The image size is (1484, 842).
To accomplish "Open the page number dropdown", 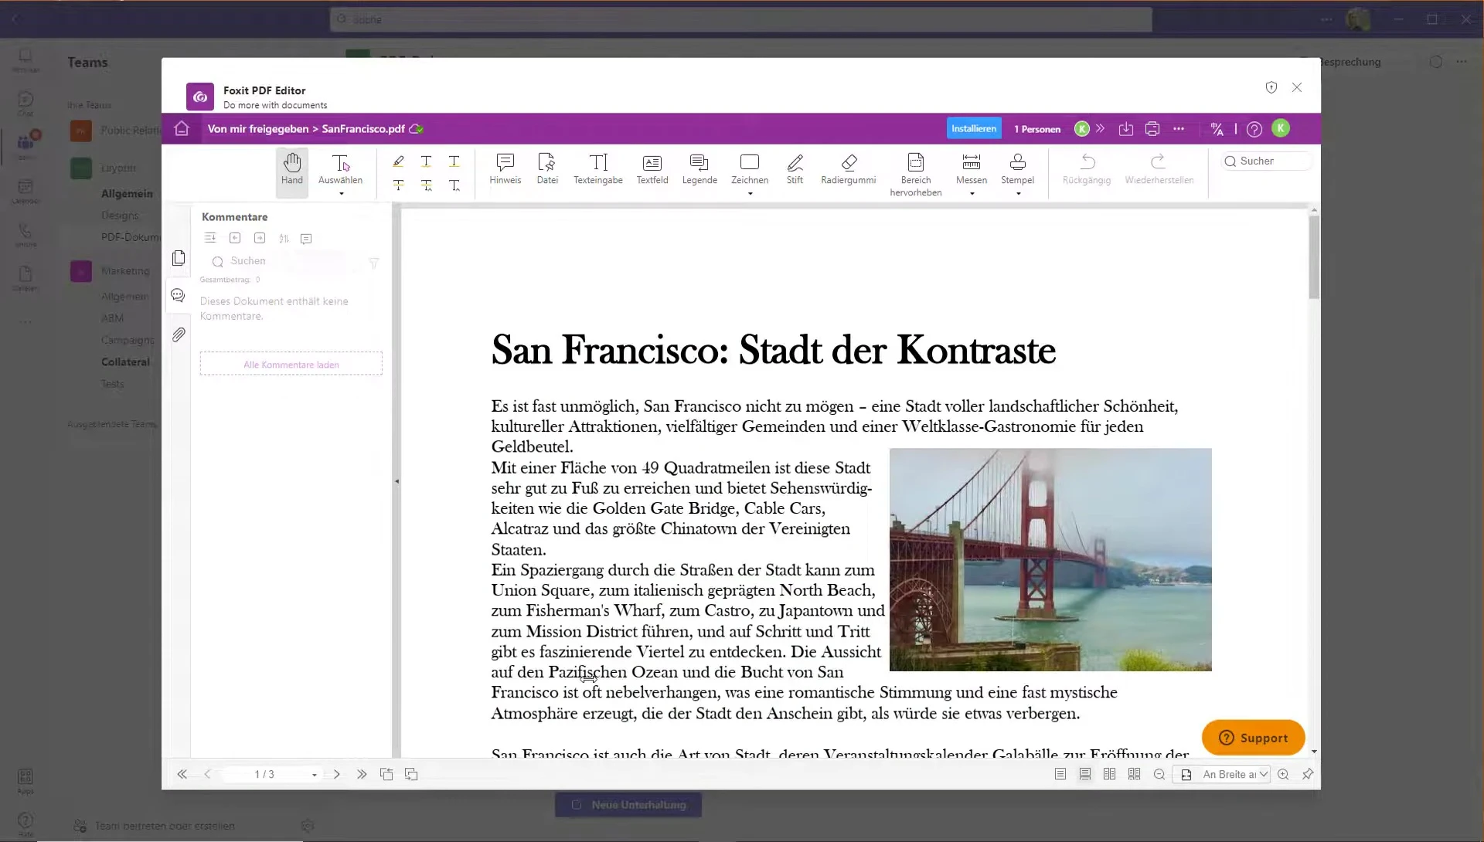I will click(314, 775).
